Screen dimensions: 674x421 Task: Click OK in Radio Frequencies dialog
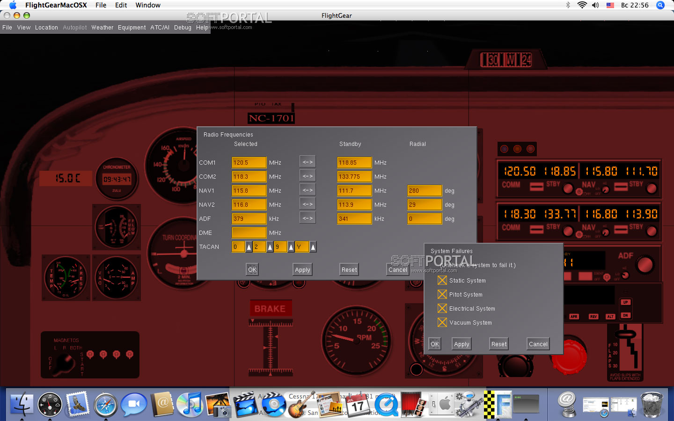(x=252, y=269)
